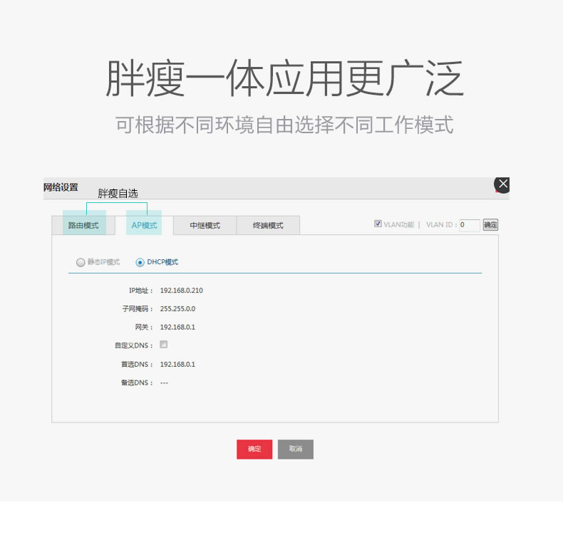Click the grey 取消 button
This screenshot has height=547, width=563.
tap(296, 449)
